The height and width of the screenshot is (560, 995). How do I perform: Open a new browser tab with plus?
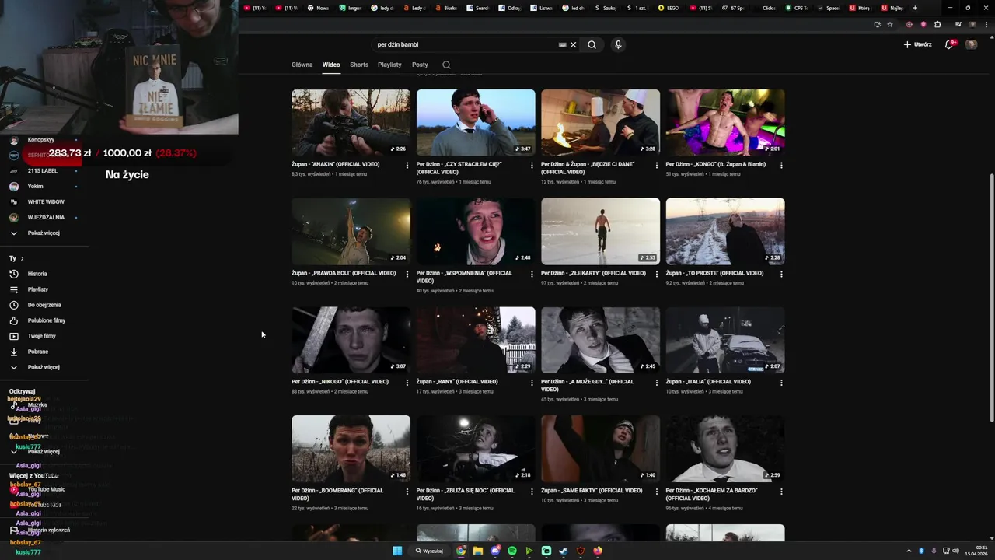coord(915,8)
